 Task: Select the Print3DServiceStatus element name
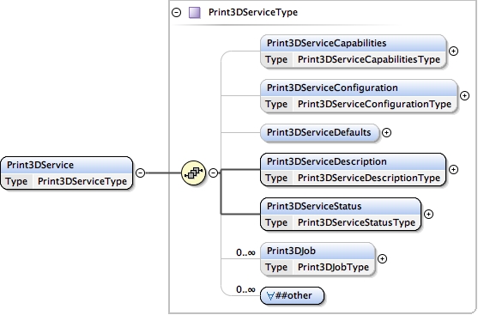coord(314,206)
